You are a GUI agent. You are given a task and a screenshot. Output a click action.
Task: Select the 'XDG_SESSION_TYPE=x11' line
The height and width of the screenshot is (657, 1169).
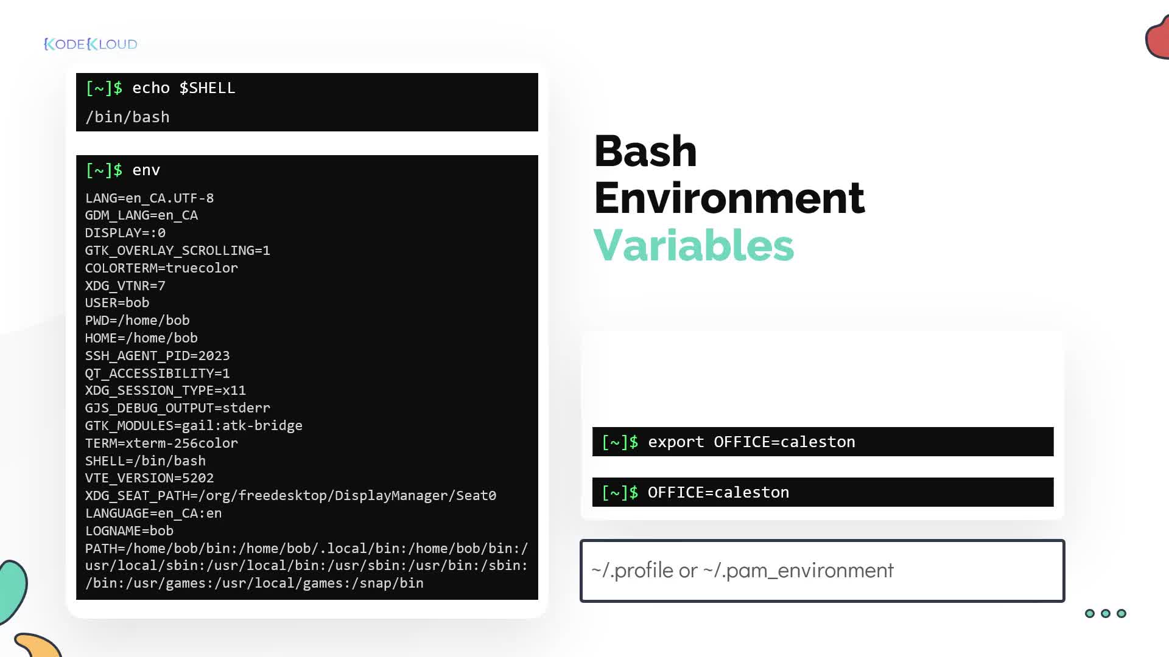[x=165, y=391]
